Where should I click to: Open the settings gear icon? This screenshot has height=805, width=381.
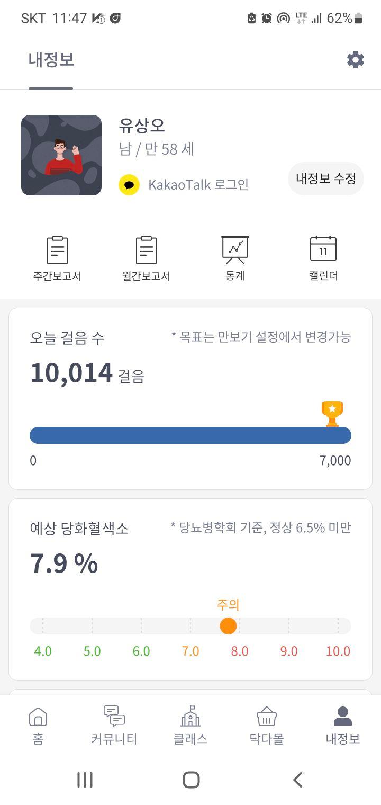[x=356, y=60]
